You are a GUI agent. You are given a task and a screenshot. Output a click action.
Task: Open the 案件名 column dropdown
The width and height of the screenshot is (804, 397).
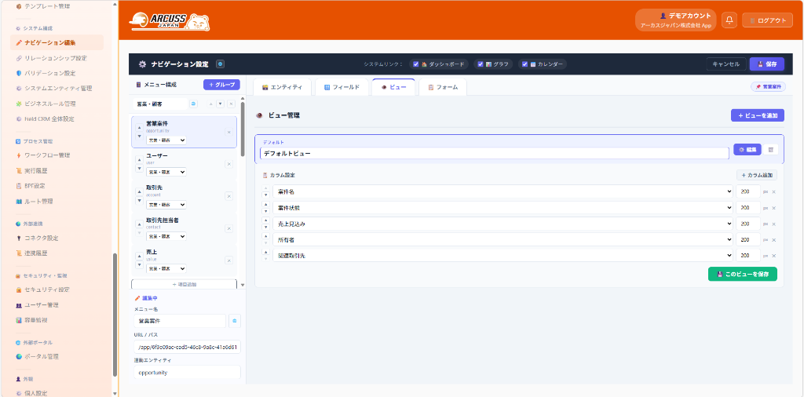click(x=502, y=191)
